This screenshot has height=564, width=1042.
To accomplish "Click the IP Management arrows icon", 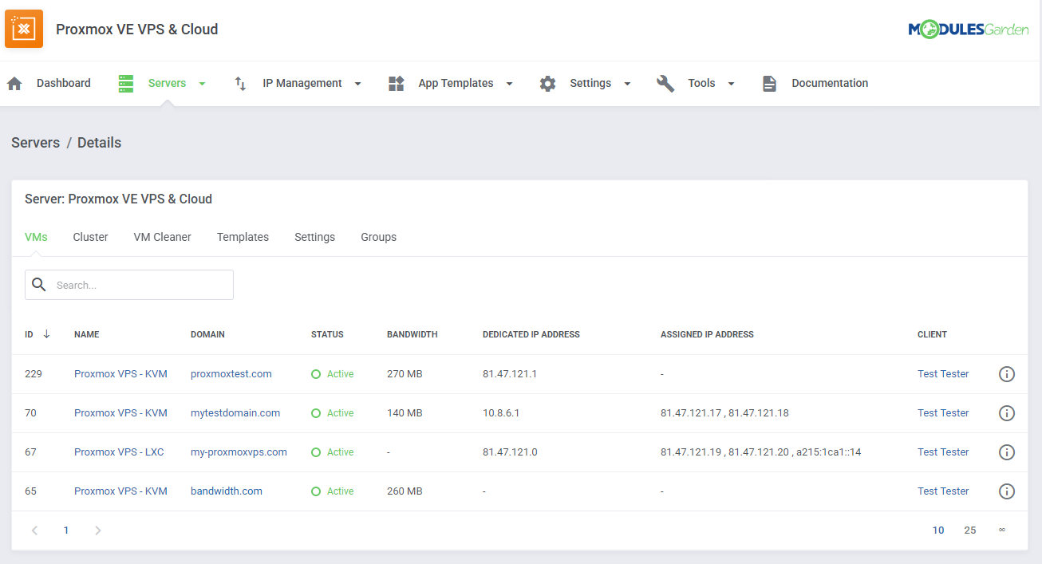I will [x=240, y=83].
